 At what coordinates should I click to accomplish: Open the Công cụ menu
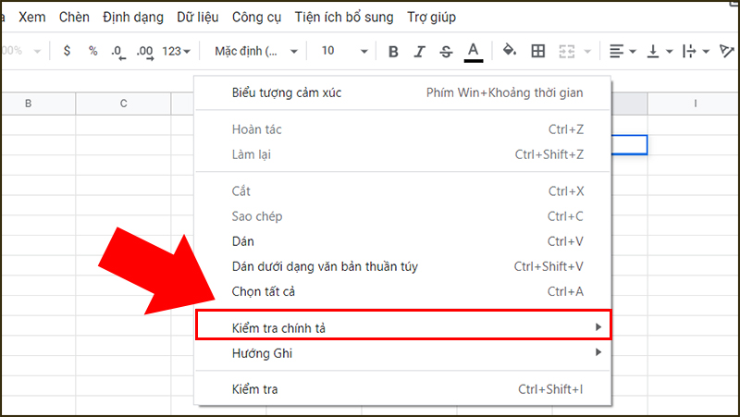tap(256, 18)
